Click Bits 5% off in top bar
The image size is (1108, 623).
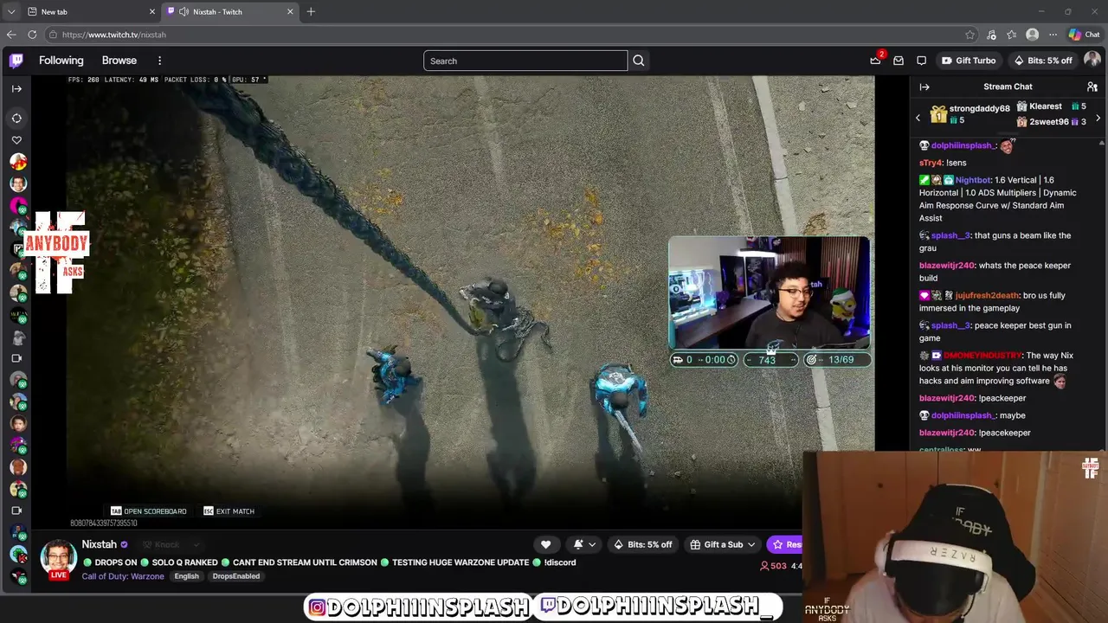pyautogui.click(x=1042, y=61)
